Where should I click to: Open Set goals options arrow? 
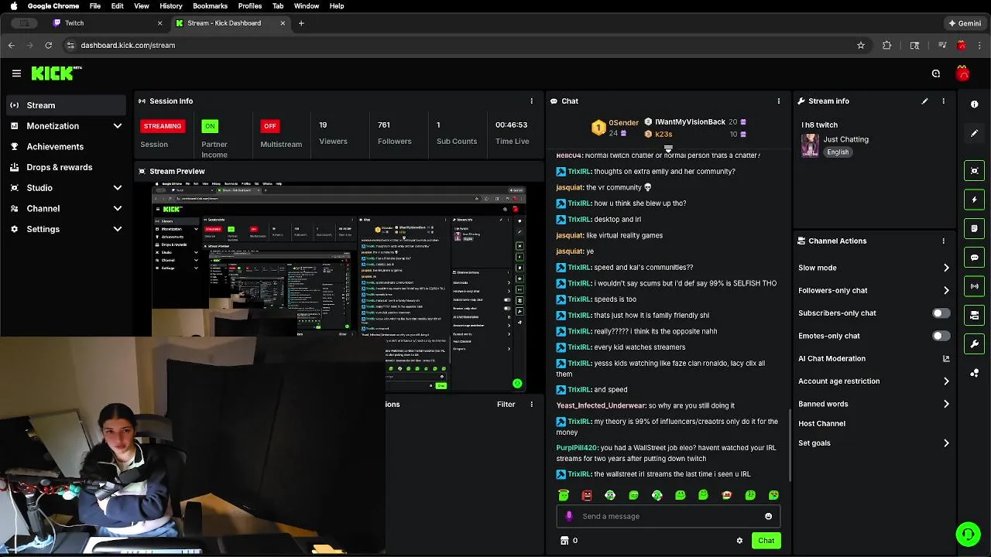pos(946,443)
